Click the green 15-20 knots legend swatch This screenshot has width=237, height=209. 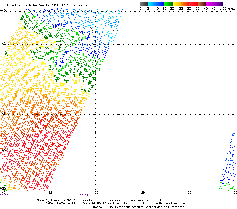[x=168, y=4]
